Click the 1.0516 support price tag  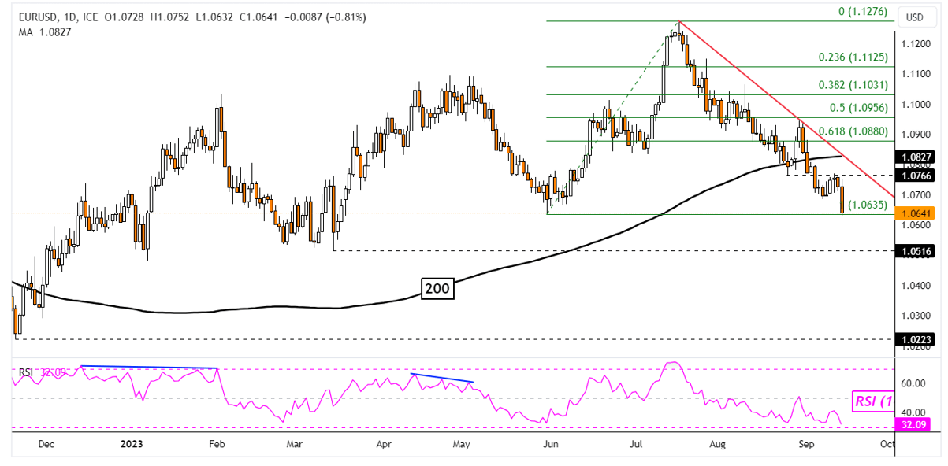pyautogui.click(x=914, y=251)
